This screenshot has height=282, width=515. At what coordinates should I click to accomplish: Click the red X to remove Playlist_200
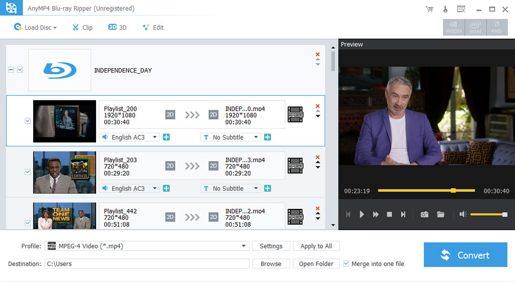(318, 106)
